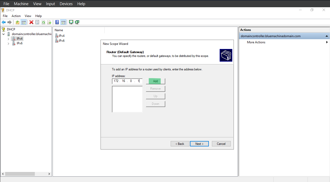
Task: Open DHCP console View menu
Action: [x=28, y=16]
